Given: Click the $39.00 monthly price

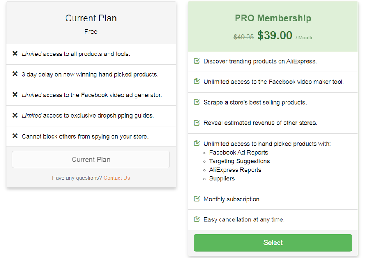Looking at the screenshot, I should click(275, 36).
